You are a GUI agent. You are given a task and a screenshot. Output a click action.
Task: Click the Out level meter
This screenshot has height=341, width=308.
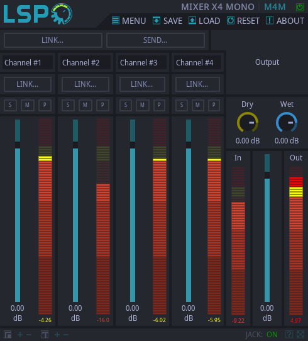click(x=296, y=241)
